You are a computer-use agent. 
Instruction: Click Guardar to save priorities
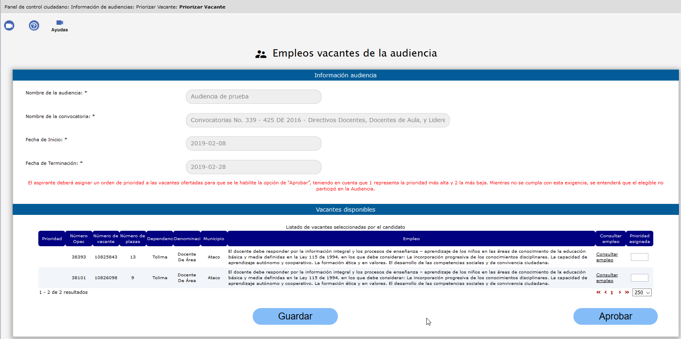pyautogui.click(x=295, y=316)
